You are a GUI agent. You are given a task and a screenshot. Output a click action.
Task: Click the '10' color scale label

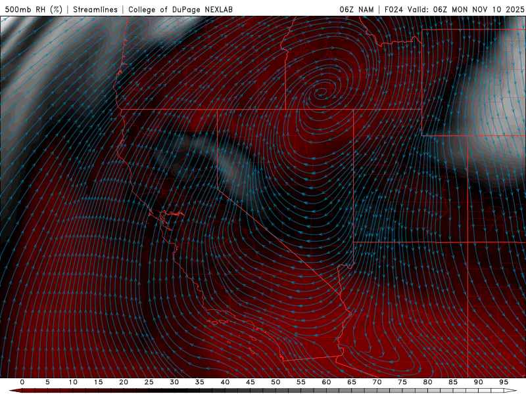point(73,382)
